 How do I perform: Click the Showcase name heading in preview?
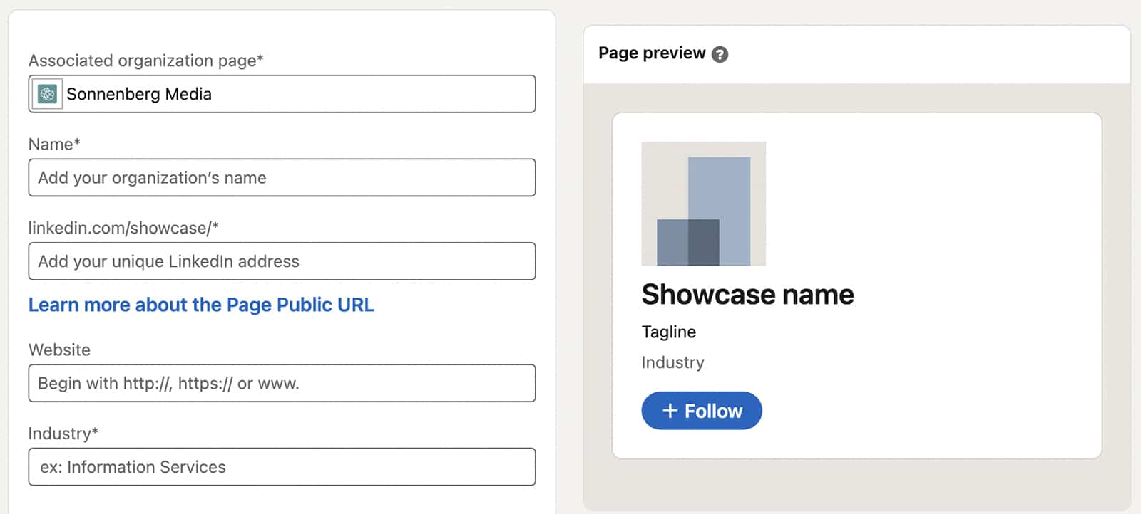coord(747,295)
